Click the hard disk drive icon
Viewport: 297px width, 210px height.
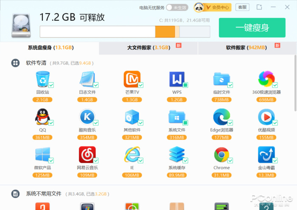pyautogui.click(x=21, y=25)
